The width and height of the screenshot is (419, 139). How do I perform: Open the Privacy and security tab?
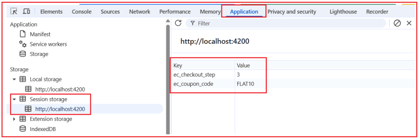[x=292, y=12]
